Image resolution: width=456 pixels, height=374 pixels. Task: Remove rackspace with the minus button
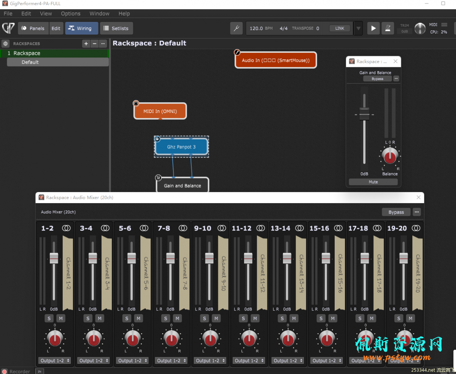(x=94, y=44)
